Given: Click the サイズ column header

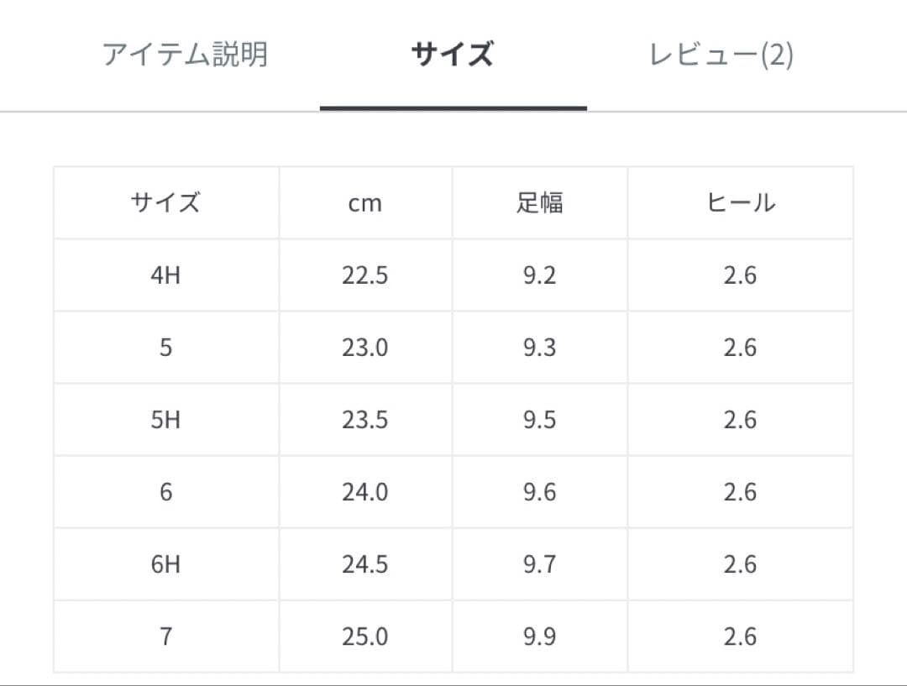Looking at the screenshot, I should tap(165, 202).
